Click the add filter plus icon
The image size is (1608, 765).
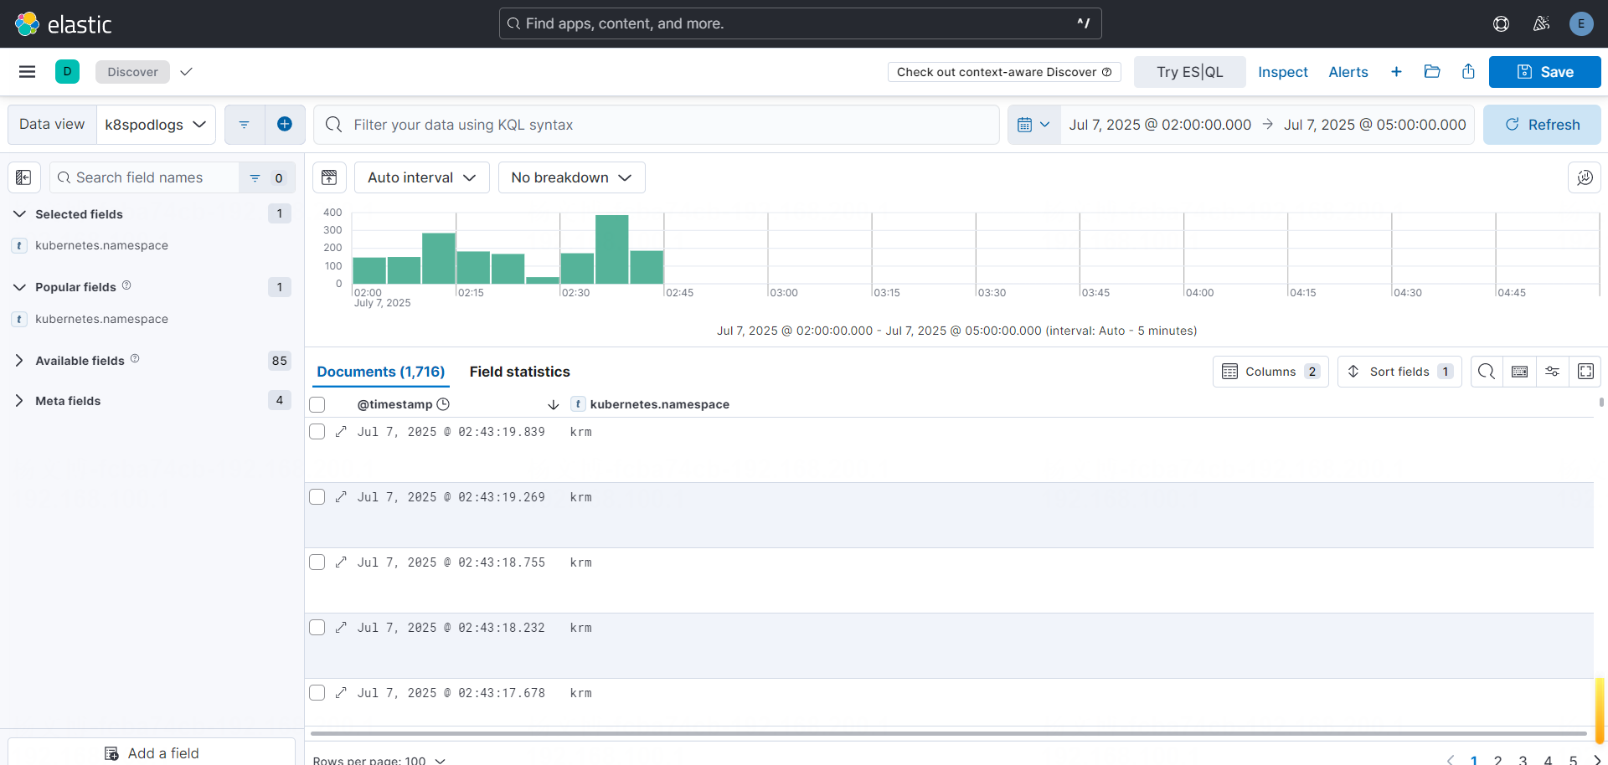point(285,125)
